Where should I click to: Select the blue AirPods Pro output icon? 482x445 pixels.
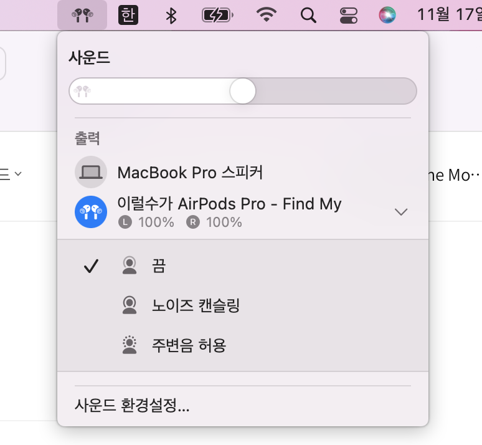click(91, 212)
